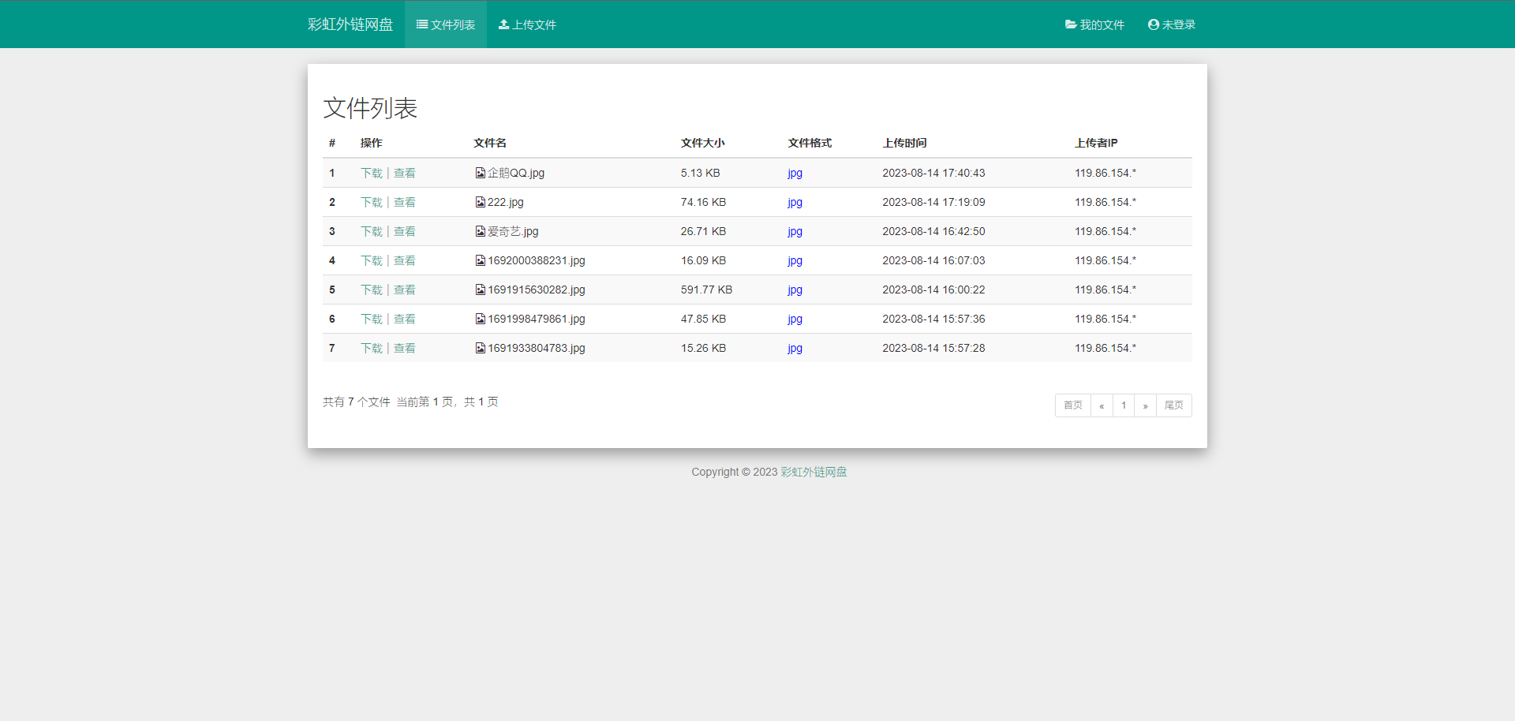Click the upload time 2023-08-14 17:40:43

(933, 173)
